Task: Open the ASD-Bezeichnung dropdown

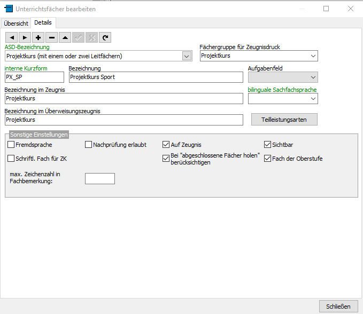Action: tap(187, 56)
